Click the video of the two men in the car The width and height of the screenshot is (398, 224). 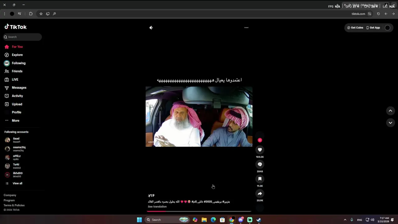point(199,117)
